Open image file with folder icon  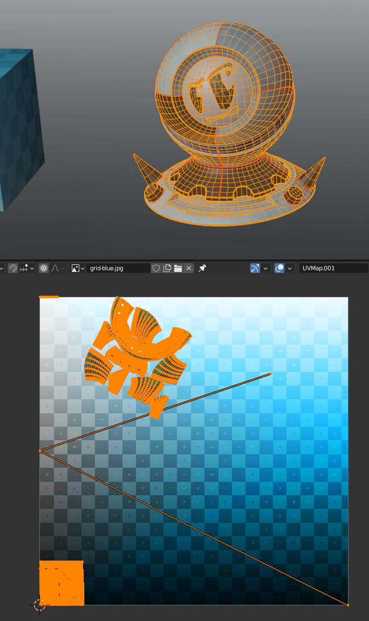178,268
